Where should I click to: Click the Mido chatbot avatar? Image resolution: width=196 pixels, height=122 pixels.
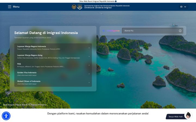[188, 115]
